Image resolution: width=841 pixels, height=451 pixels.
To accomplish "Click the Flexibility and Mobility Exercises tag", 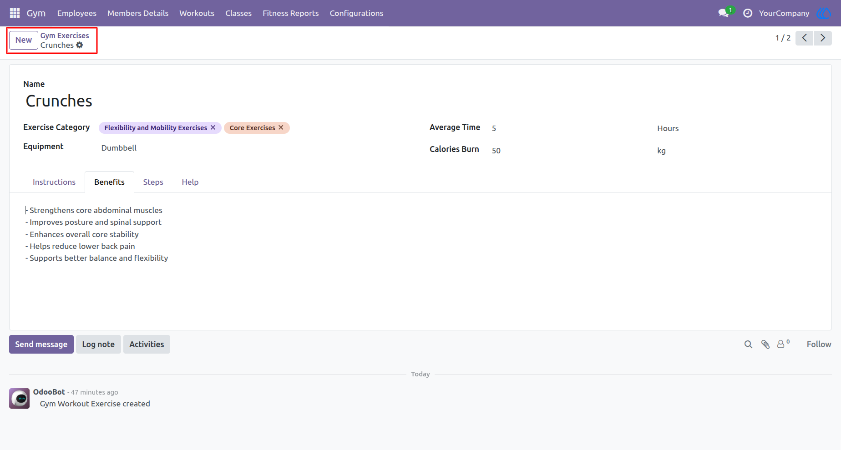I will pos(156,128).
